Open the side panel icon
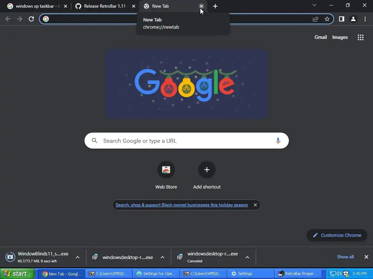The image size is (373, 279). coord(342,19)
